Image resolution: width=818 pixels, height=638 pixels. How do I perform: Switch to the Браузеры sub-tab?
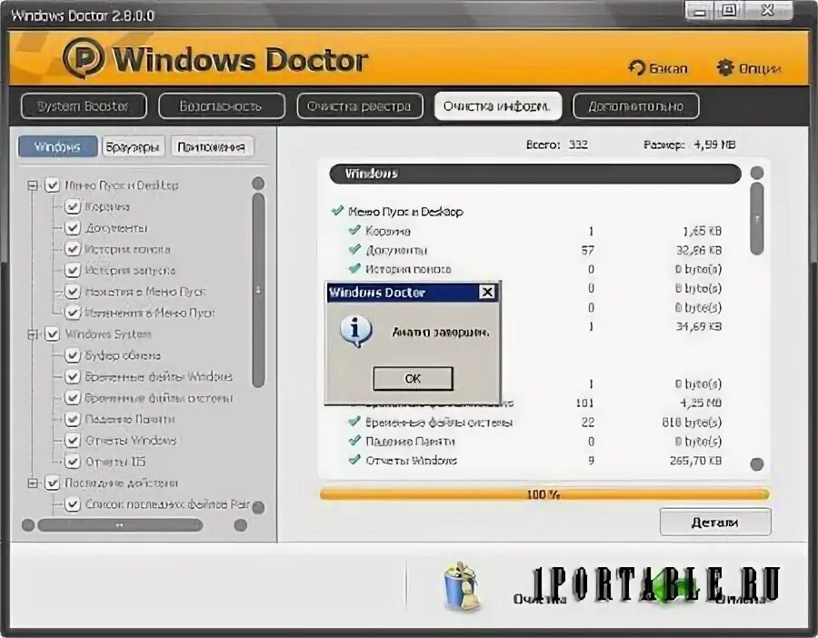pos(134,146)
